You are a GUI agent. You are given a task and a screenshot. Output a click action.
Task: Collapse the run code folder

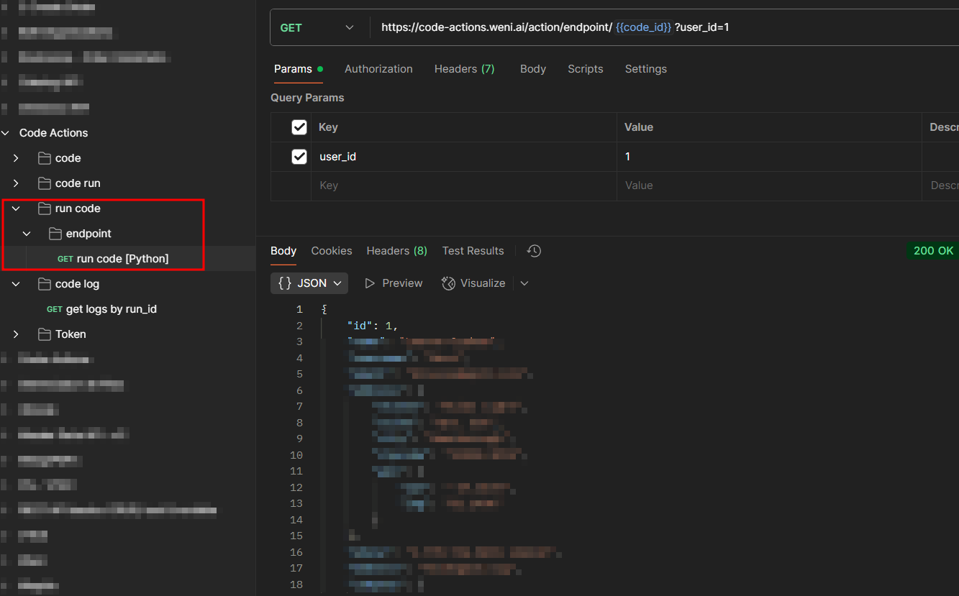(16, 208)
